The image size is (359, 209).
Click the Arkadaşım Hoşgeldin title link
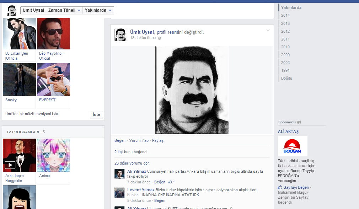[x=15, y=178]
